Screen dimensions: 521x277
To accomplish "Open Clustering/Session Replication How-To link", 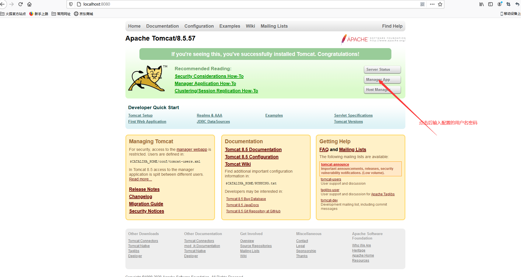I will click(x=216, y=91).
